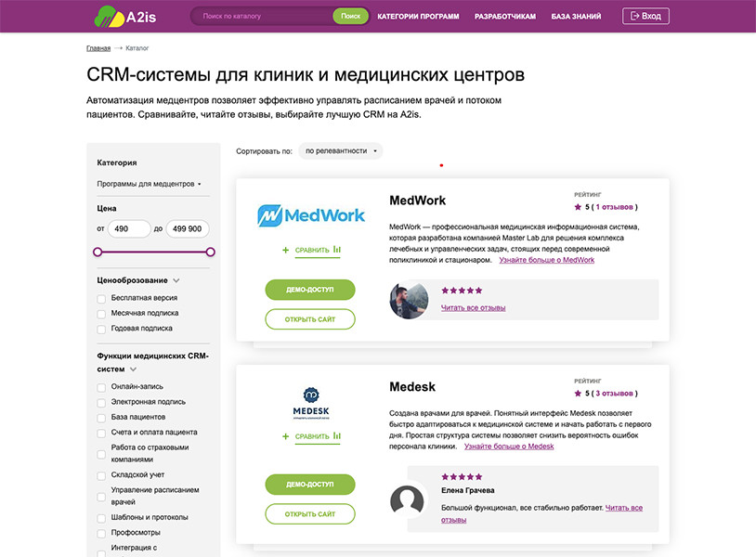This screenshot has height=557, width=756.
Task: Toggle Управление расписанием врачей checkbox
Action: pos(101,497)
